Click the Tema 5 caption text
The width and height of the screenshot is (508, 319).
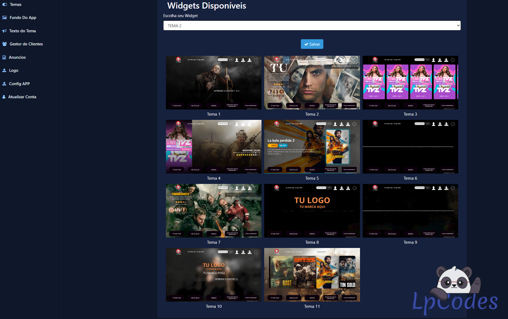coord(312,178)
